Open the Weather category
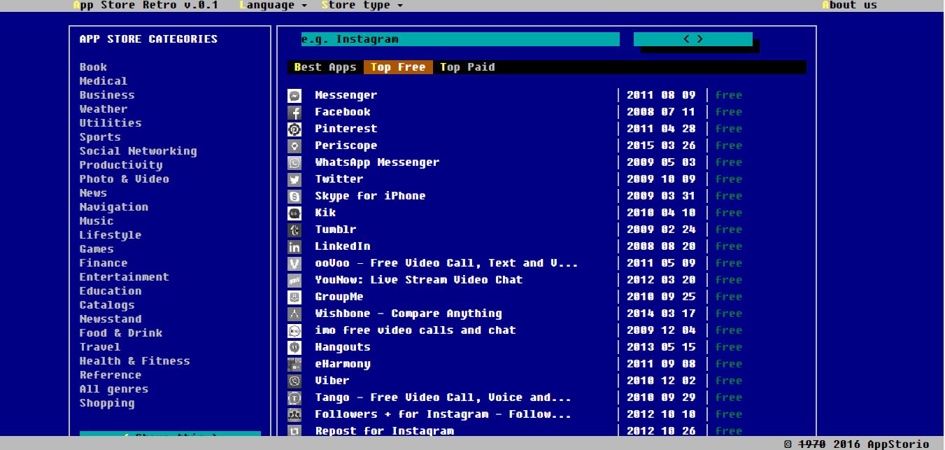The image size is (945, 450). 104,109
